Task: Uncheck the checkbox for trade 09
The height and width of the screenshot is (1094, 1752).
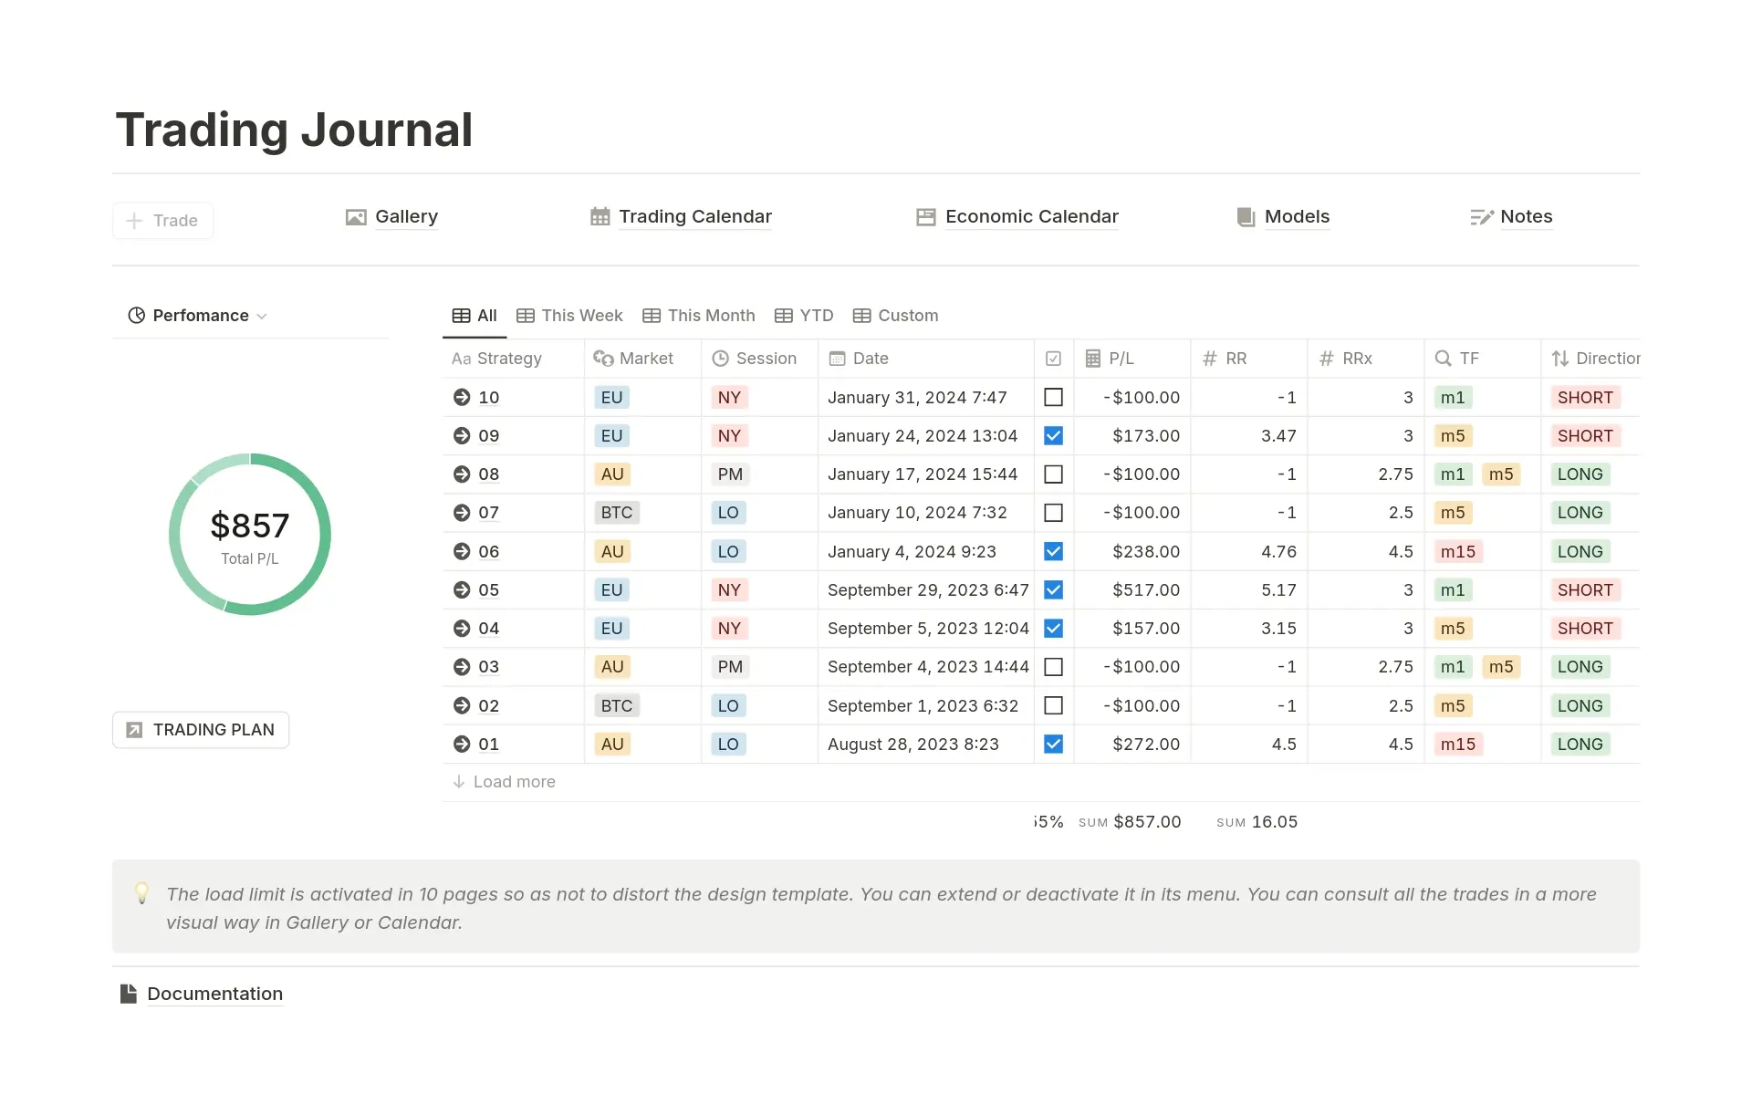Action: (1053, 435)
